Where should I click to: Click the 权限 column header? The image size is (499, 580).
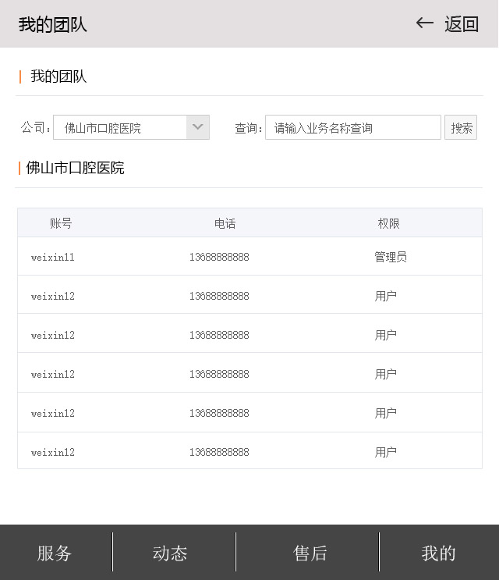click(388, 223)
